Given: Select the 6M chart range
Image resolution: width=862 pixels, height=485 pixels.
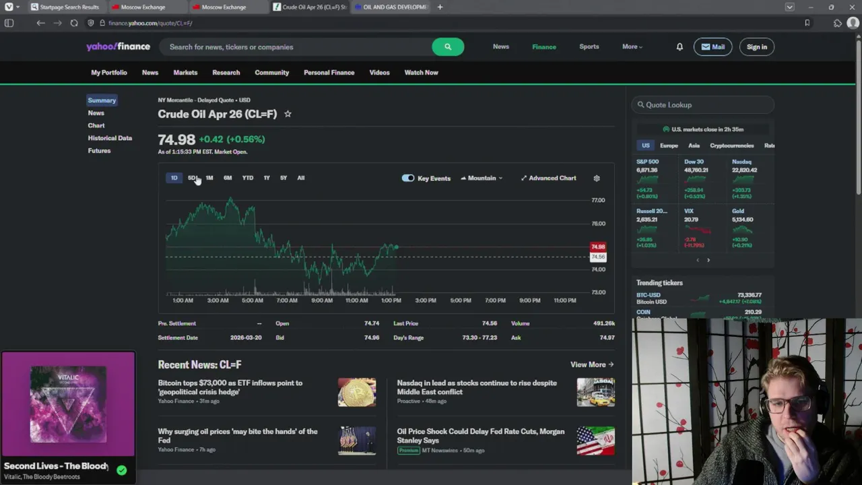Looking at the screenshot, I should (x=228, y=178).
